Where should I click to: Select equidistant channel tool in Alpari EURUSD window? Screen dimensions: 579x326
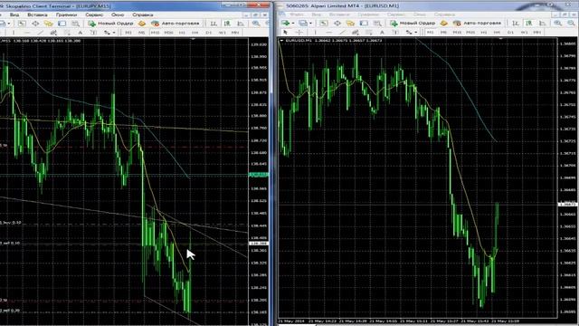(355, 33)
